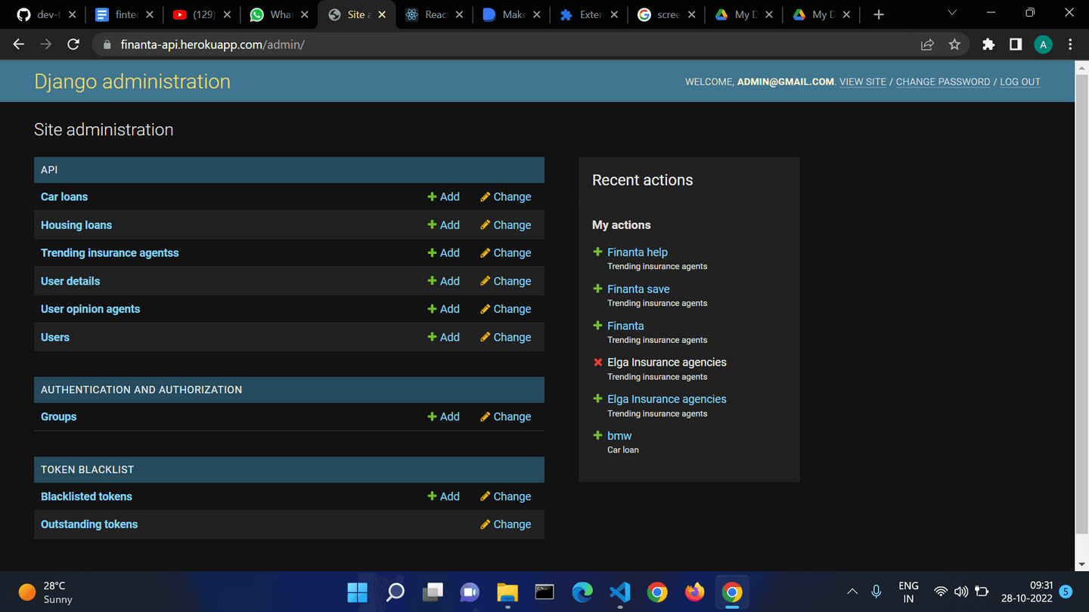The height and width of the screenshot is (612, 1089).
Task: Open recent action bmw
Action: pyautogui.click(x=619, y=436)
